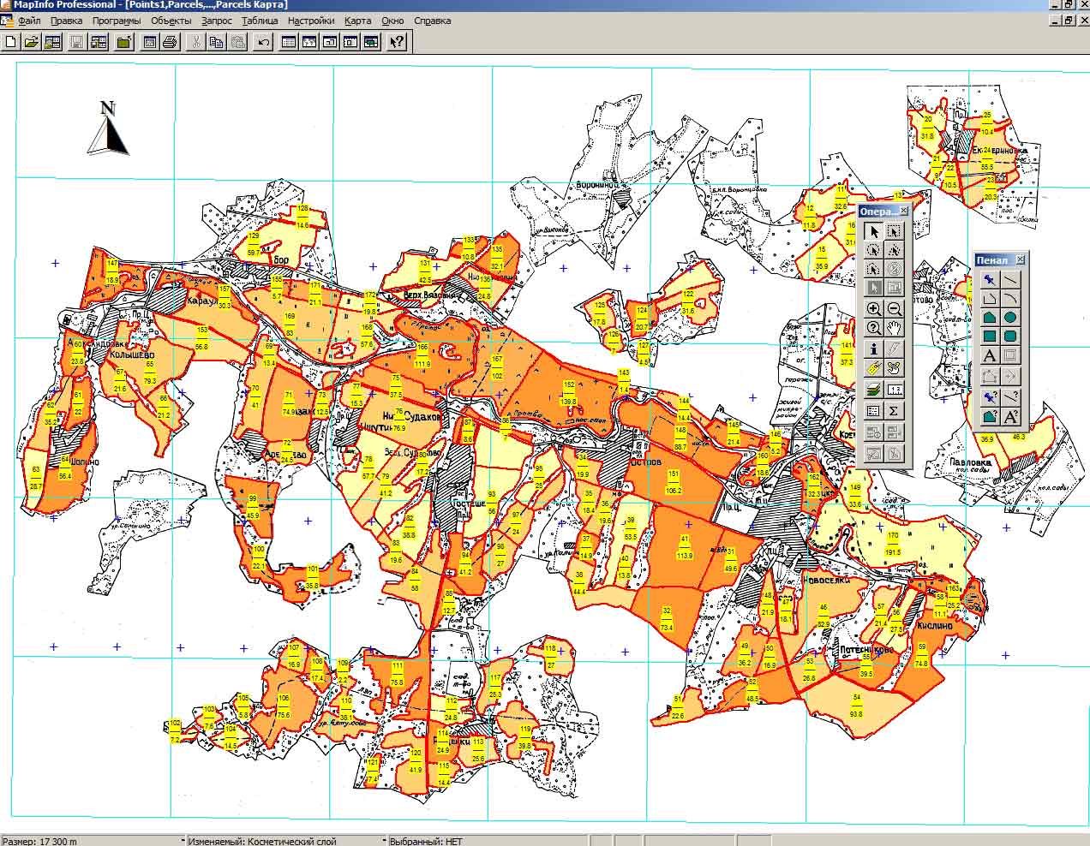
Task: Select the Zoom-in magnifier tool
Action: [x=873, y=309]
